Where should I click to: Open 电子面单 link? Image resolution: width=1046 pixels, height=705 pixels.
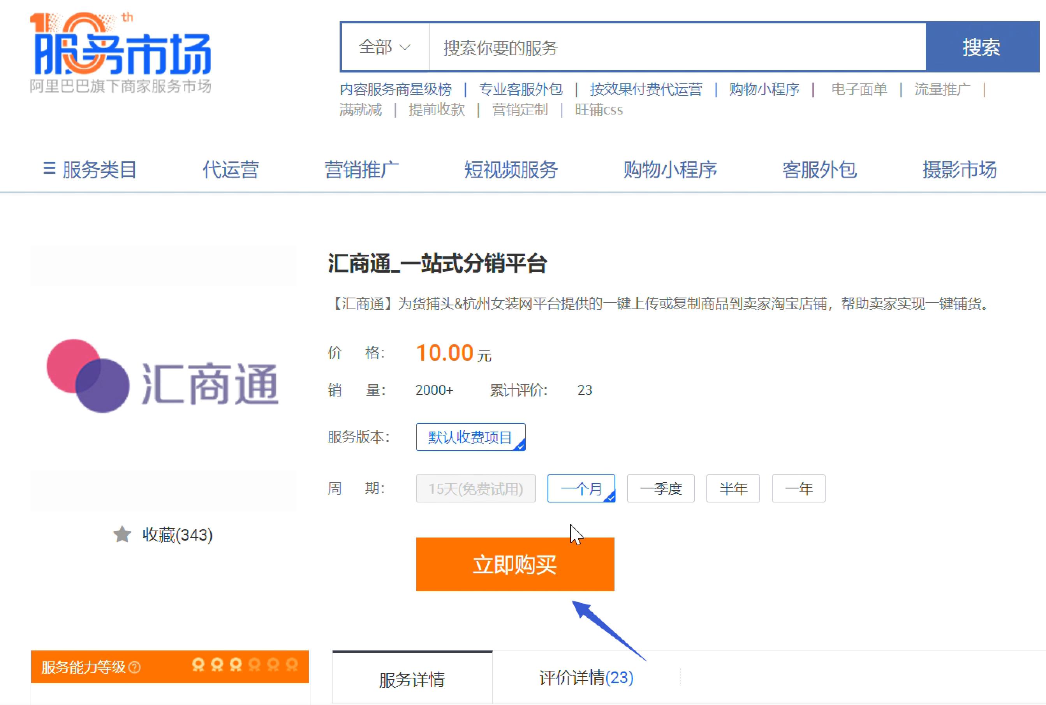[859, 89]
